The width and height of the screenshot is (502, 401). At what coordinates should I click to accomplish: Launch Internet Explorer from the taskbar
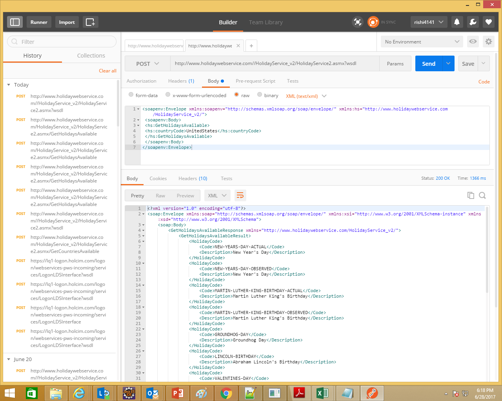[79, 393]
